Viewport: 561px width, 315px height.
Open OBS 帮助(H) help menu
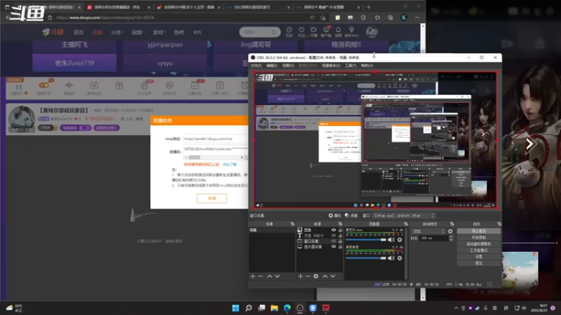coord(367,65)
